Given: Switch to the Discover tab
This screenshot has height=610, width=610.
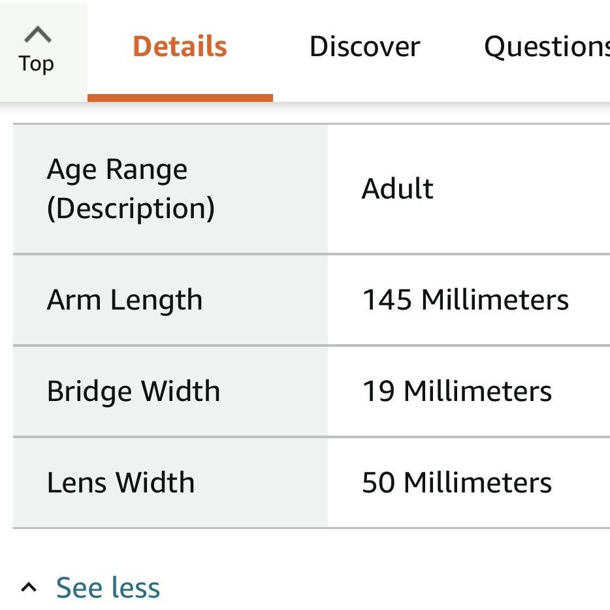Looking at the screenshot, I should pyautogui.click(x=364, y=46).
